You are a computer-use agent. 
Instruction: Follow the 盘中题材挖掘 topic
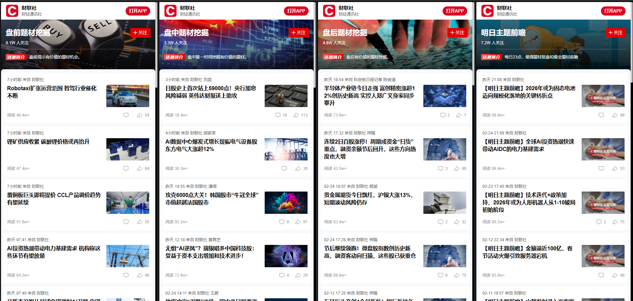[298, 33]
